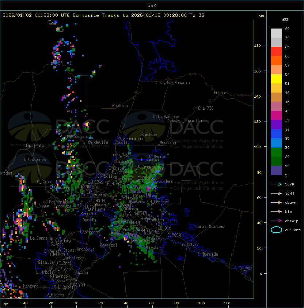This screenshot has width=304, height=308.
Task: Click the Perdriel place label
Action: click(x=89, y=213)
